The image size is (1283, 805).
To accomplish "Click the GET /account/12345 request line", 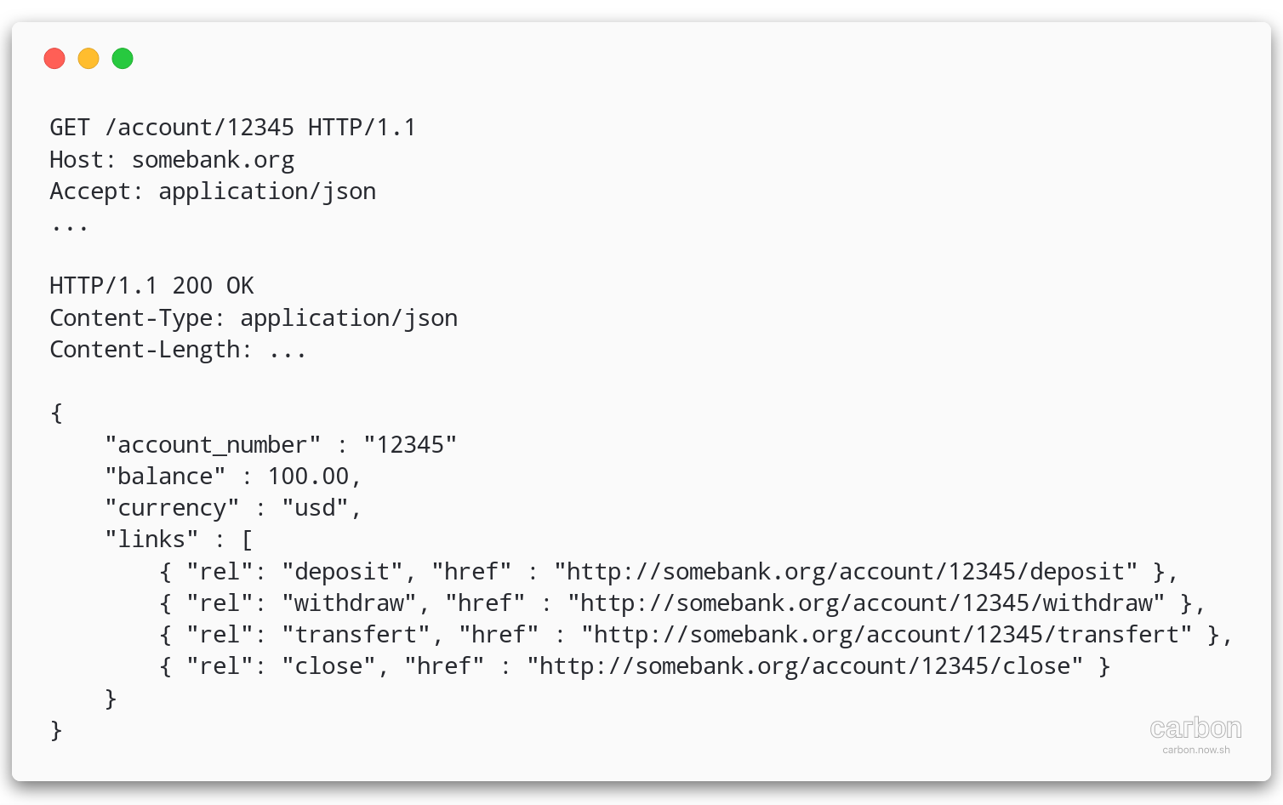I will 232,128.
